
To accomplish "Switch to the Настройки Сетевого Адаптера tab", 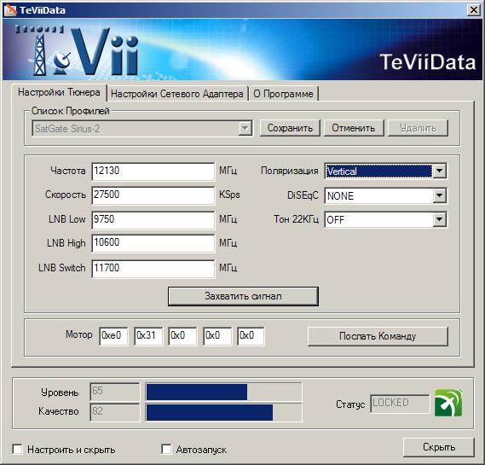I will (x=177, y=94).
